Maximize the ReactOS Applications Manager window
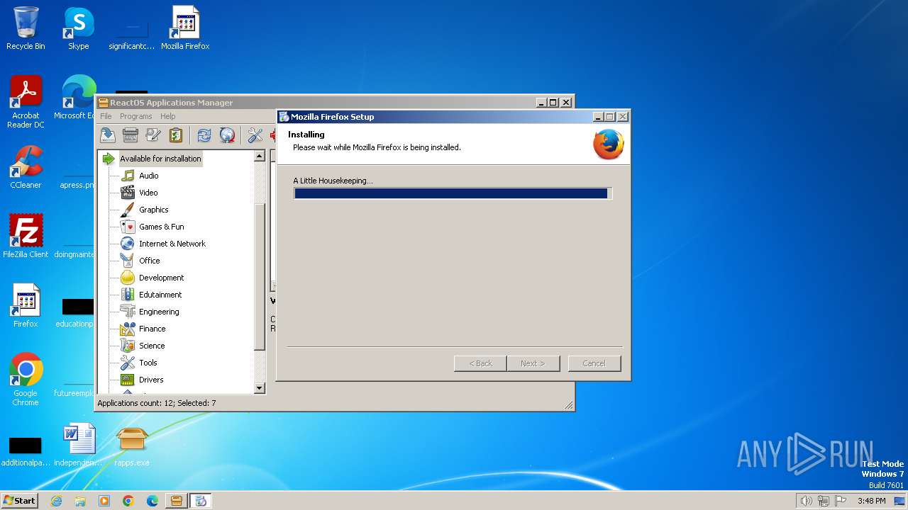 point(553,103)
